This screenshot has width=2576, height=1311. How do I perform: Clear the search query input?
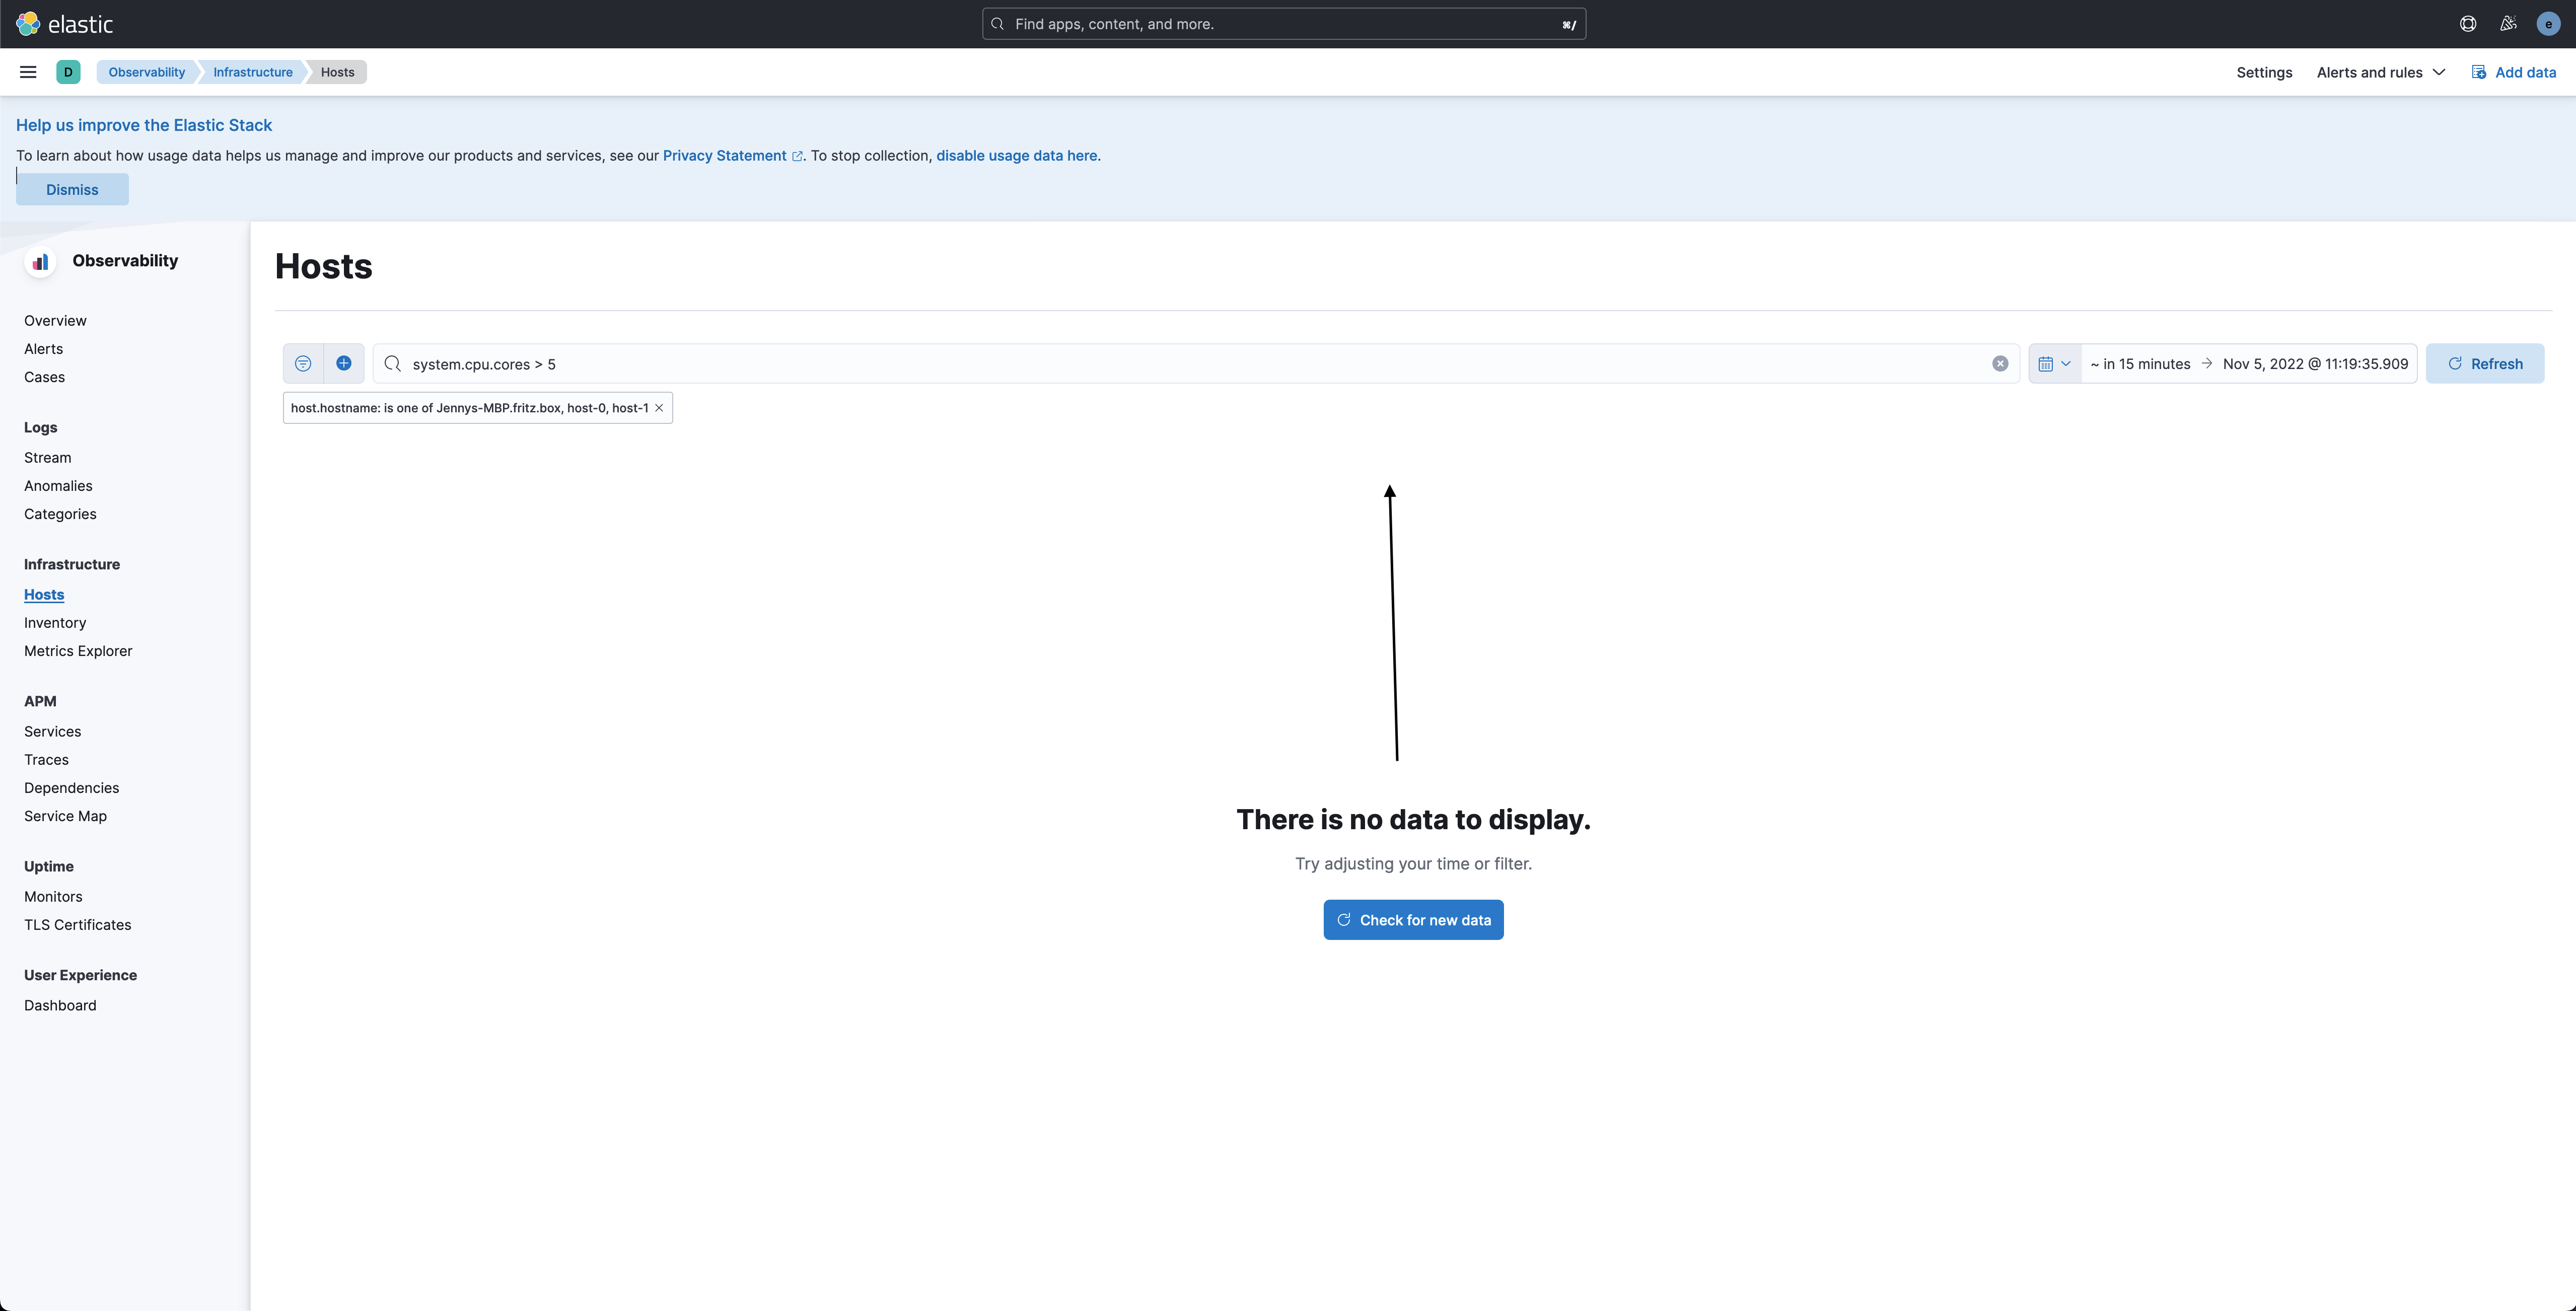click(x=1999, y=364)
